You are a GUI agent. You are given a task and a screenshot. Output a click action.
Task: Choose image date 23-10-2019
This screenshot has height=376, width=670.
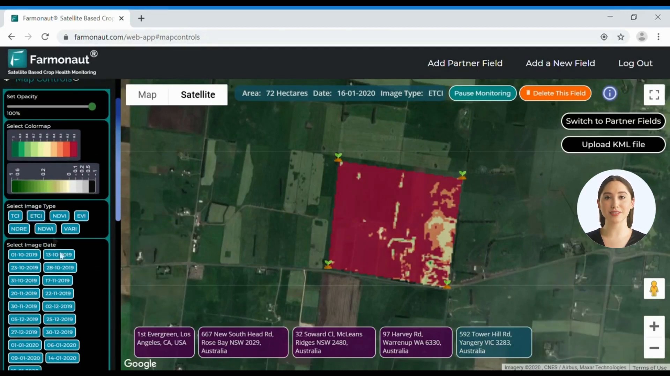point(24,268)
